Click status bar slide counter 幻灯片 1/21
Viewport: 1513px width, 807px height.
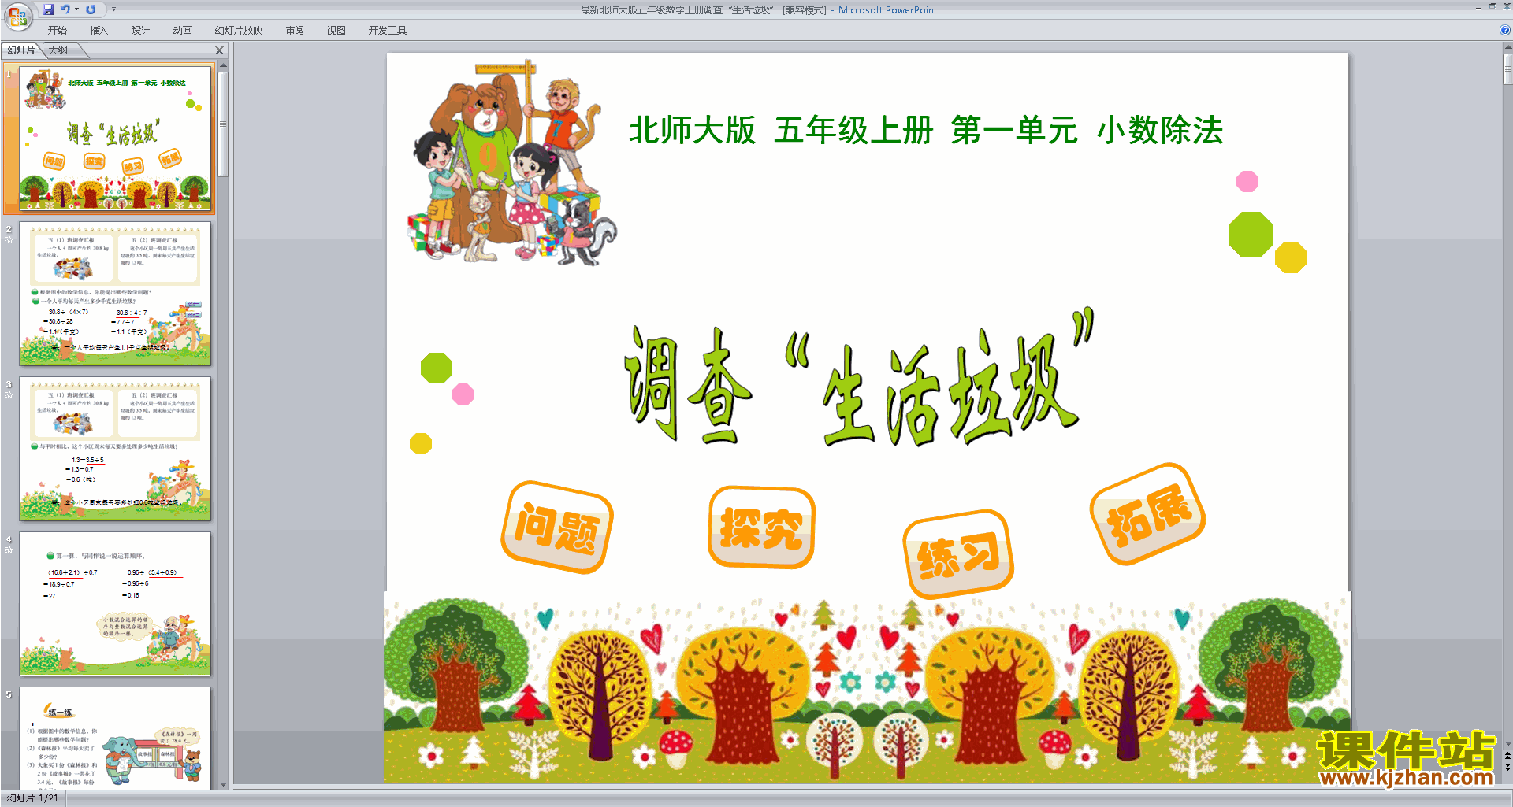[33, 798]
